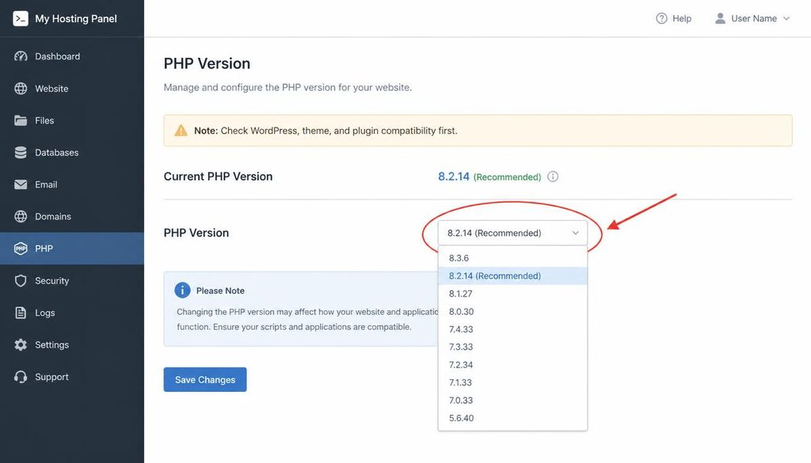811x463 pixels.
Task: Collapse the PHP Version dropdown box
Action: point(512,233)
